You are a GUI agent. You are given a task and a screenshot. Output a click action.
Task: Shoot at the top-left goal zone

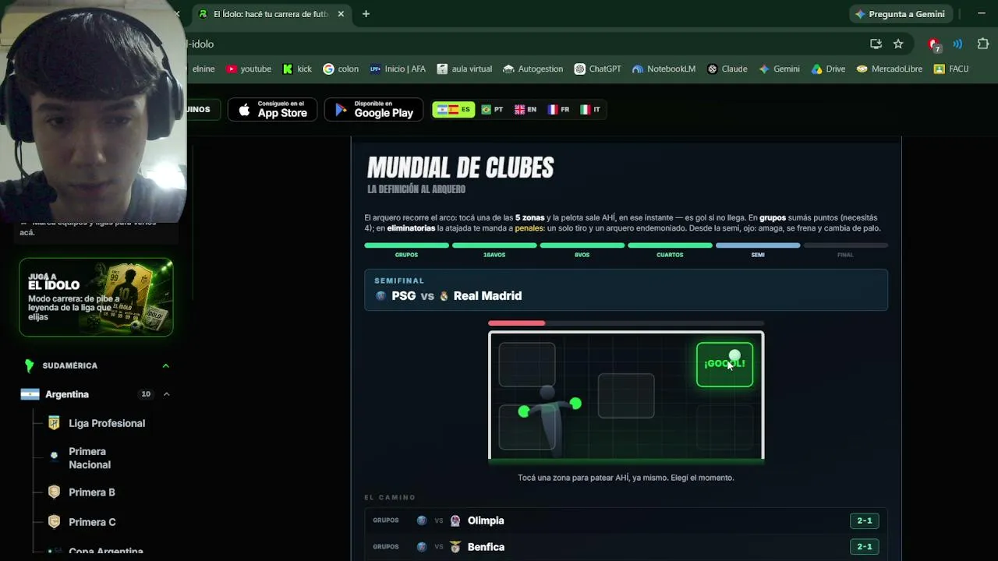pos(527,365)
